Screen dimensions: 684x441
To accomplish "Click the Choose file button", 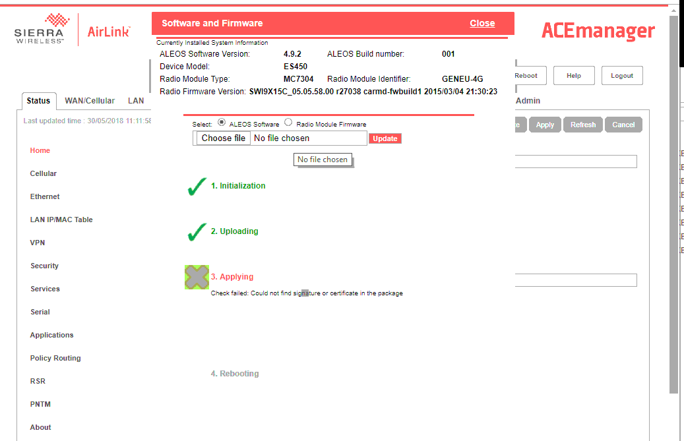I will tap(224, 138).
